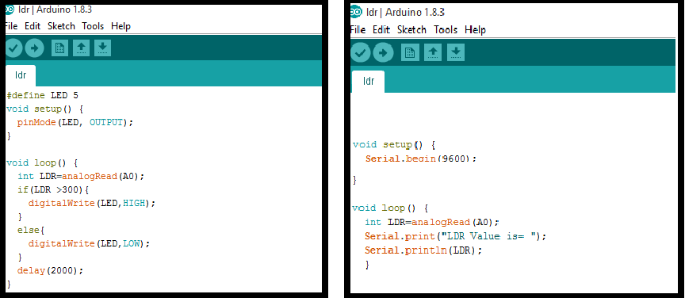Click Verify checkmark icon in right window

(x=361, y=53)
